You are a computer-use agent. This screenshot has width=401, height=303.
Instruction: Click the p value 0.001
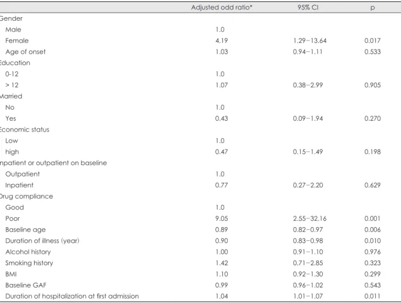(x=372, y=218)
